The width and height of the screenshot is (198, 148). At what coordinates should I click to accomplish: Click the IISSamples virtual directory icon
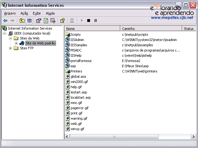(x=68, y=45)
